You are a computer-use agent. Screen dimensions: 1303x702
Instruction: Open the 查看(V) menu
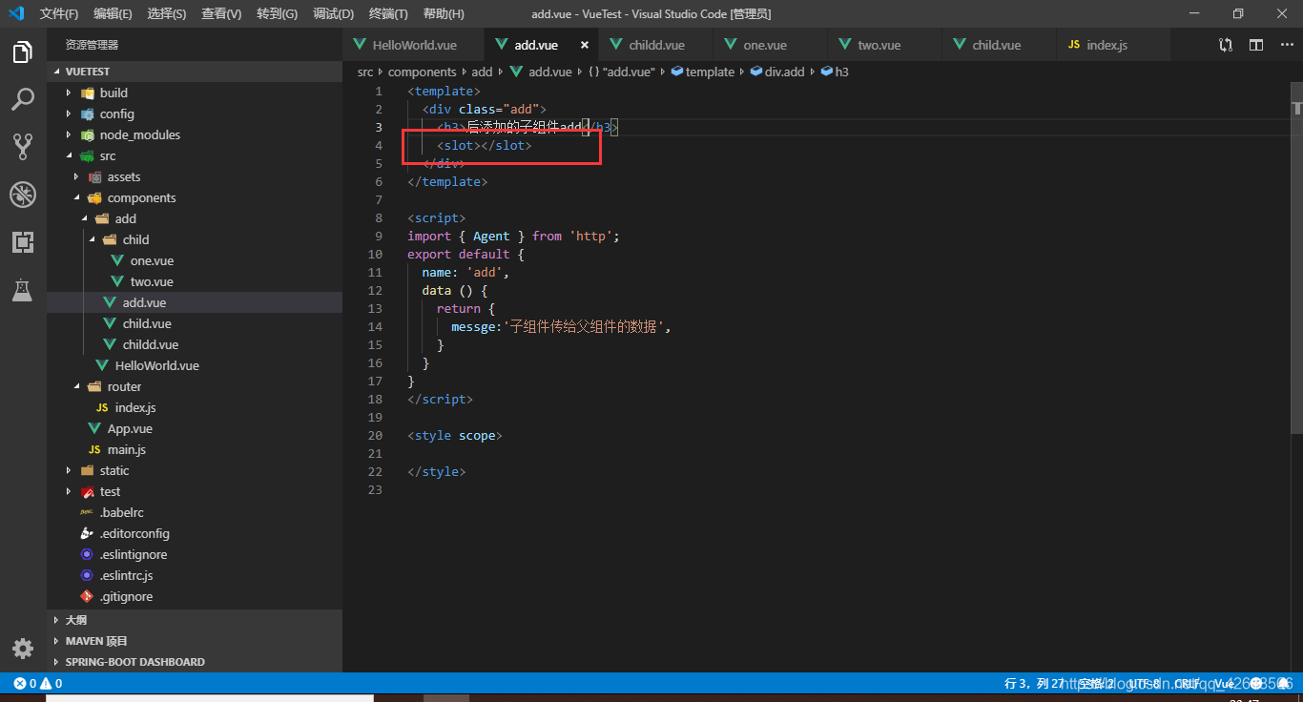pos(221,13)
